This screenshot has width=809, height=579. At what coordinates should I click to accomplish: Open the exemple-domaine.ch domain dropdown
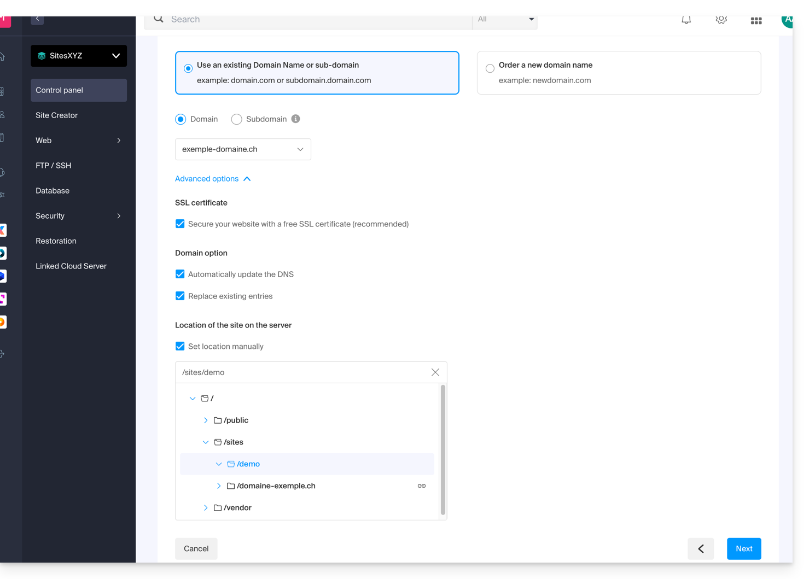point(243,149)
